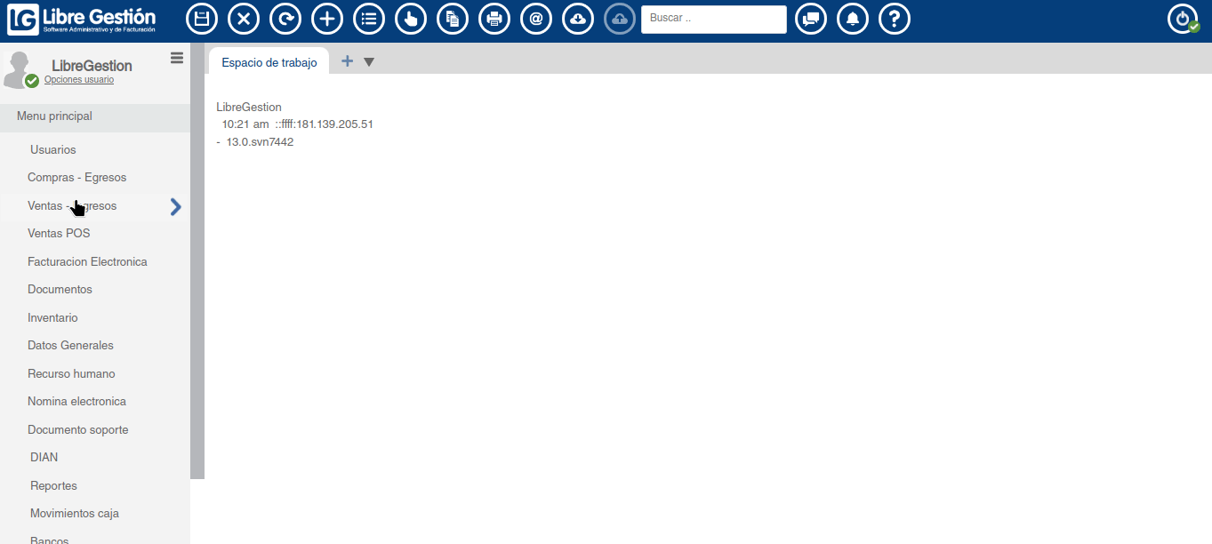Screen dimensions: 1212x544
Task: Select the Cancel (X) toolbar icon
Action: click(244, 18)
